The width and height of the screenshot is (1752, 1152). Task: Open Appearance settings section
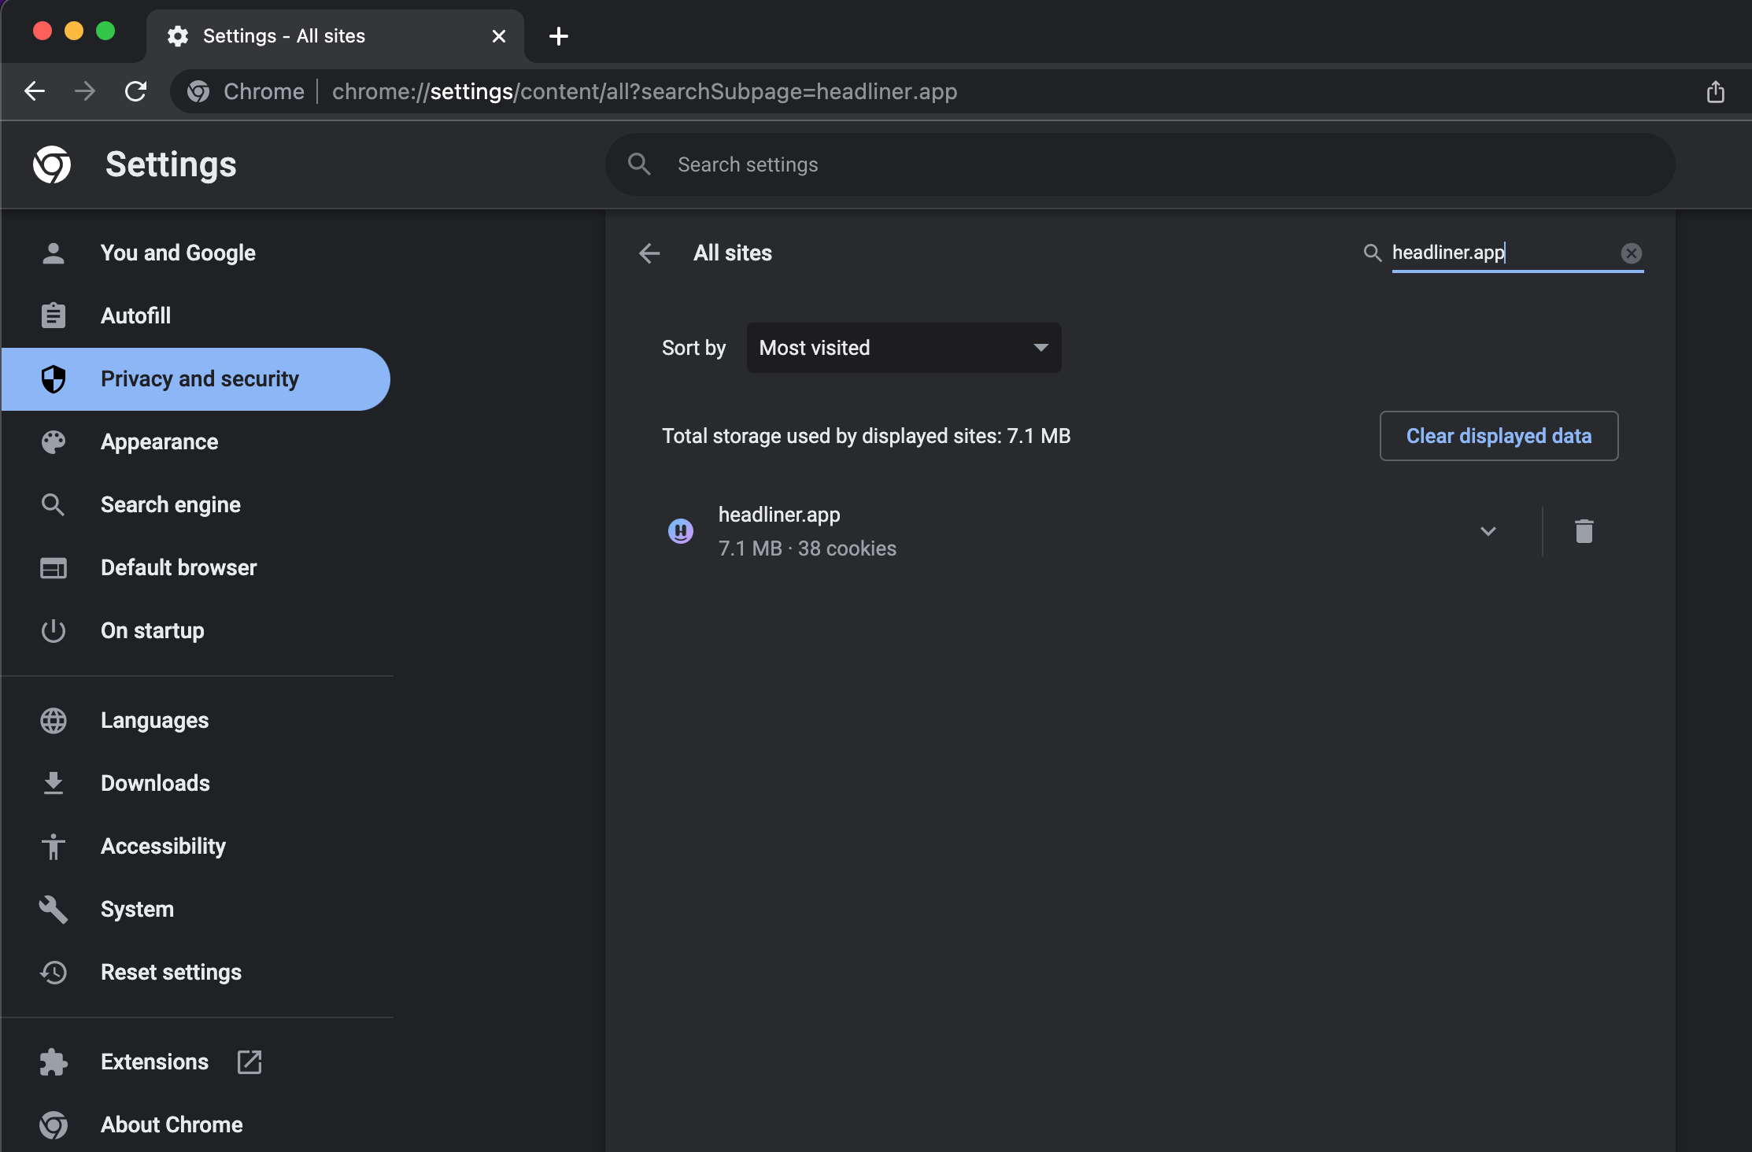pos(196,441)
